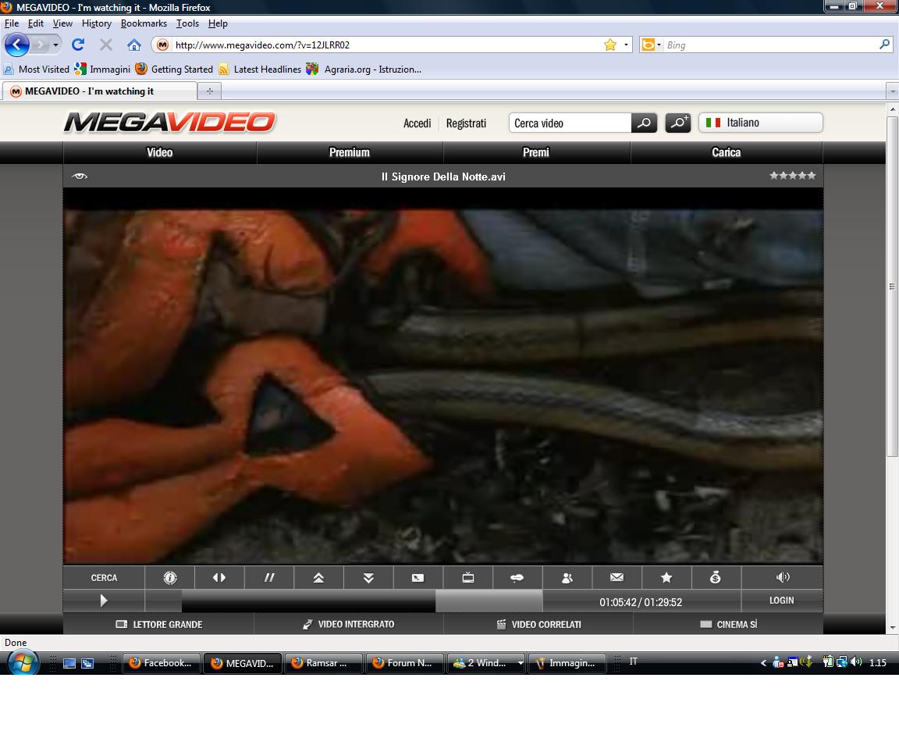Click the people icon in player toolbar

[567, 578]
